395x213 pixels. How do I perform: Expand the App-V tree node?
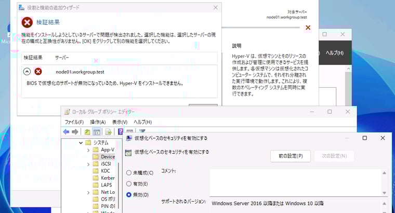tap(88, 150)
